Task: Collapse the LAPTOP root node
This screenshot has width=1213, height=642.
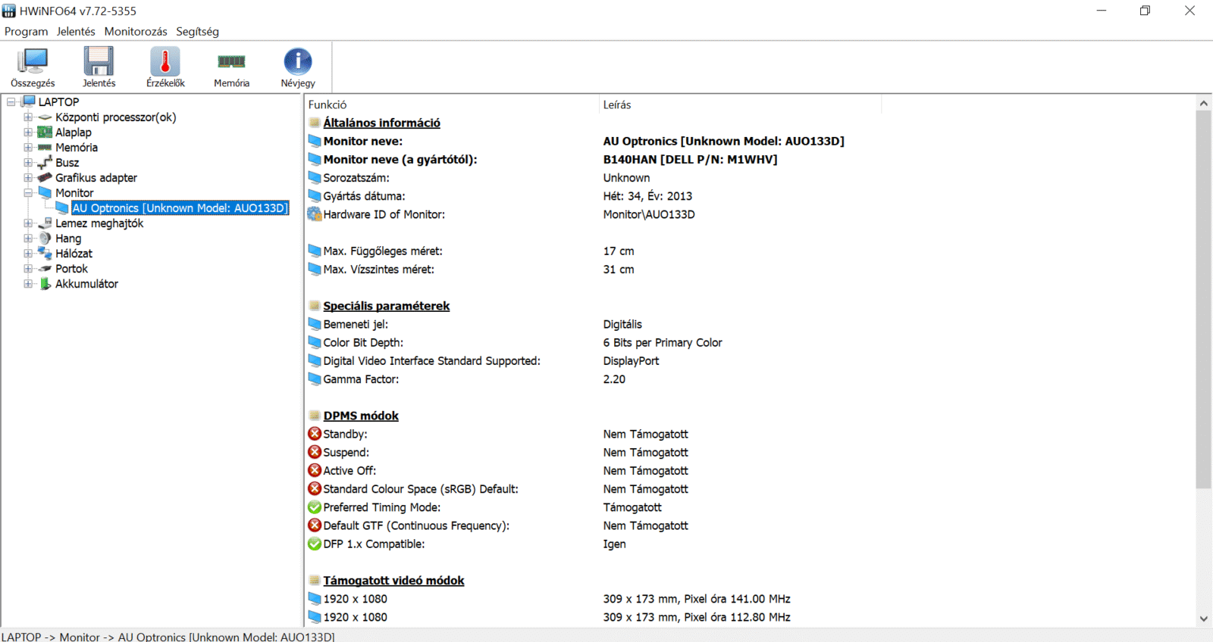Action: coord(11,102)
